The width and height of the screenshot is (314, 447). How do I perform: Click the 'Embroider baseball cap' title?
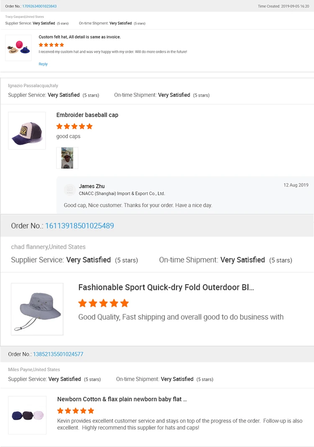(87, 115)
